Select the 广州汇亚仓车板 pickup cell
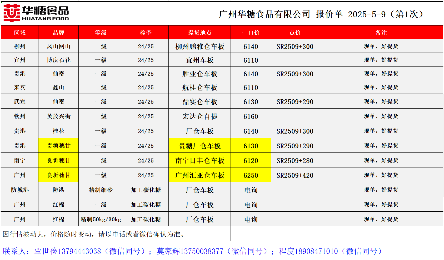 (x=199, y=175)
